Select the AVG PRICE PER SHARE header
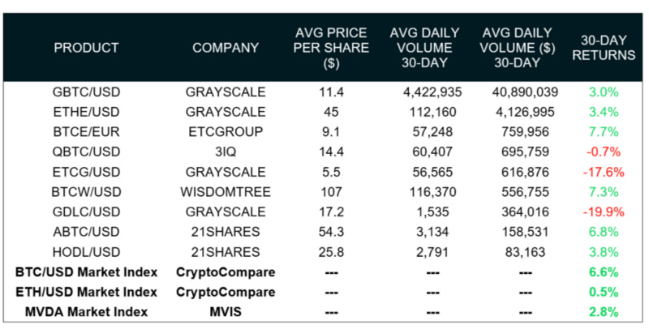Screen dimensions: 649x329 click(330, 48)
